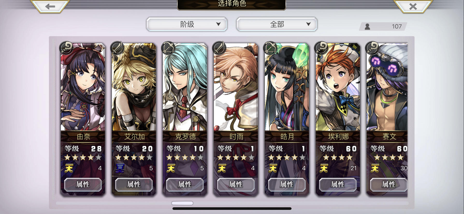Click the sword class icon on 艾尔加's card
464x214 pixels.
tap(118, 48)
